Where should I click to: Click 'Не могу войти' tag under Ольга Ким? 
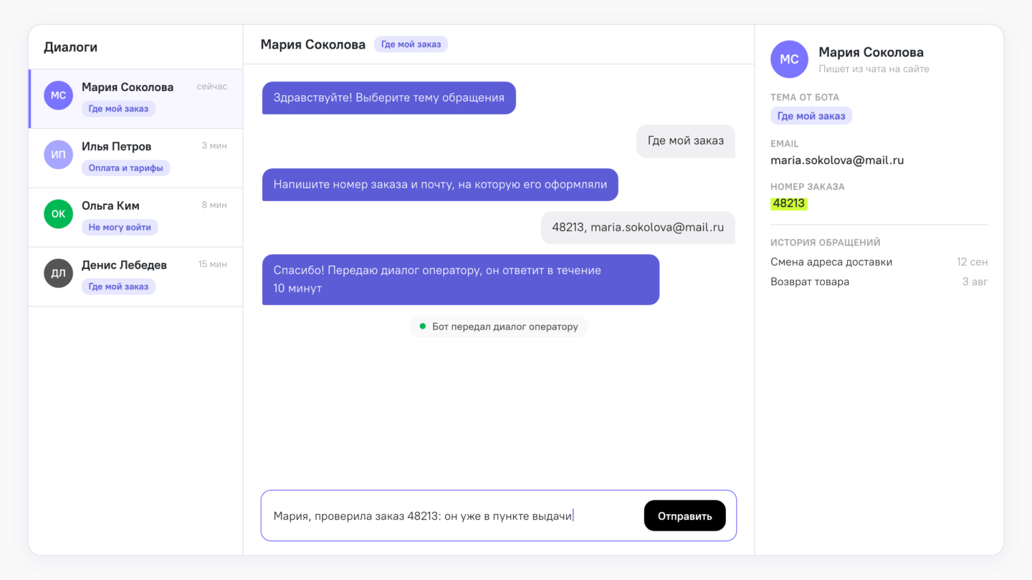coord(120,227)
